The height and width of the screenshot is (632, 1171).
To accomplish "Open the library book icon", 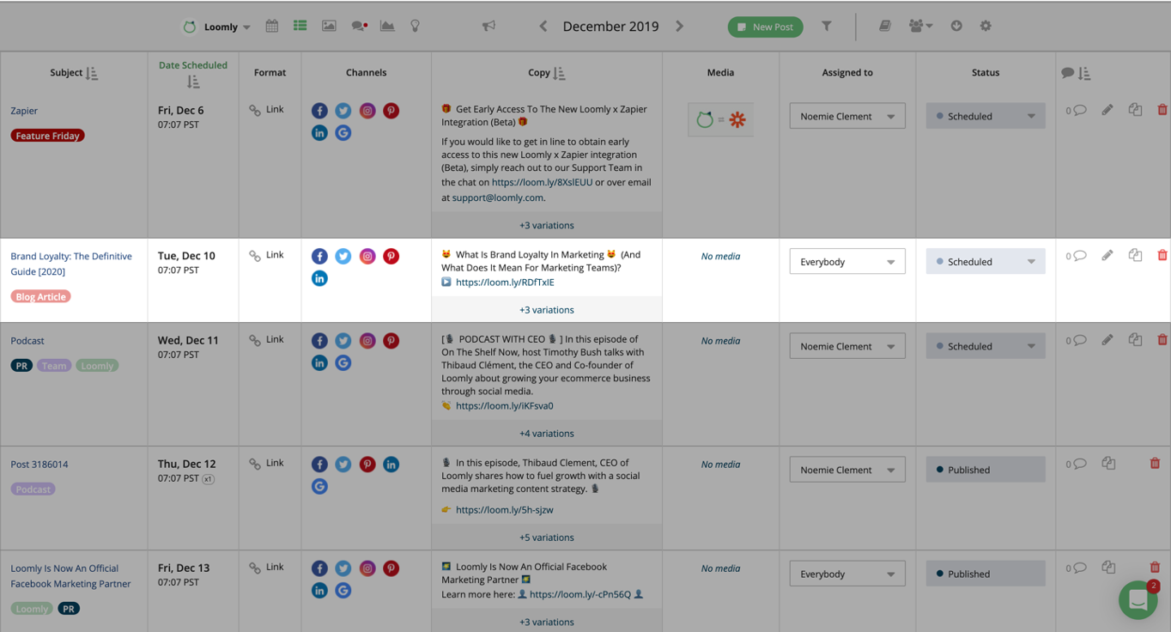I will [885, 26].
